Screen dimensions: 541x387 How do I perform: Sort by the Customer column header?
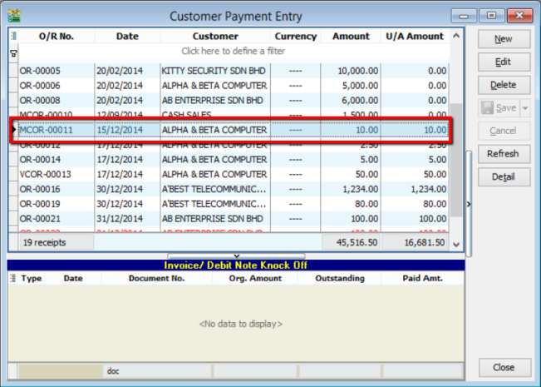coord(215,37)
